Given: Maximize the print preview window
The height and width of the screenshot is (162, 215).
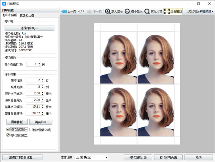Looking at the screenshot, I should (x=199, y=4).
